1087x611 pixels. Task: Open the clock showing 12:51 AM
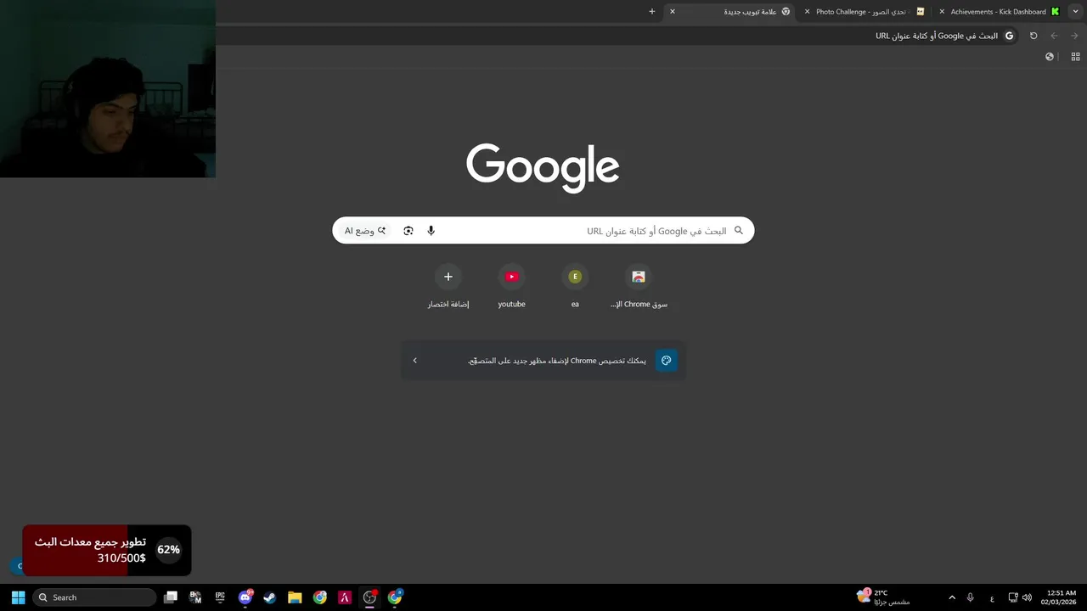1061,597
